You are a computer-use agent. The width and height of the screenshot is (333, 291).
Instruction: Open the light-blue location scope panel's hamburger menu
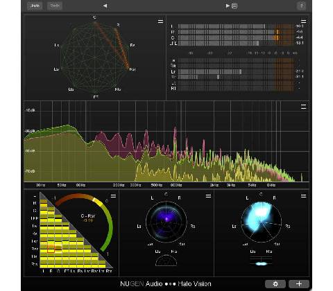[x=303, y=196]
